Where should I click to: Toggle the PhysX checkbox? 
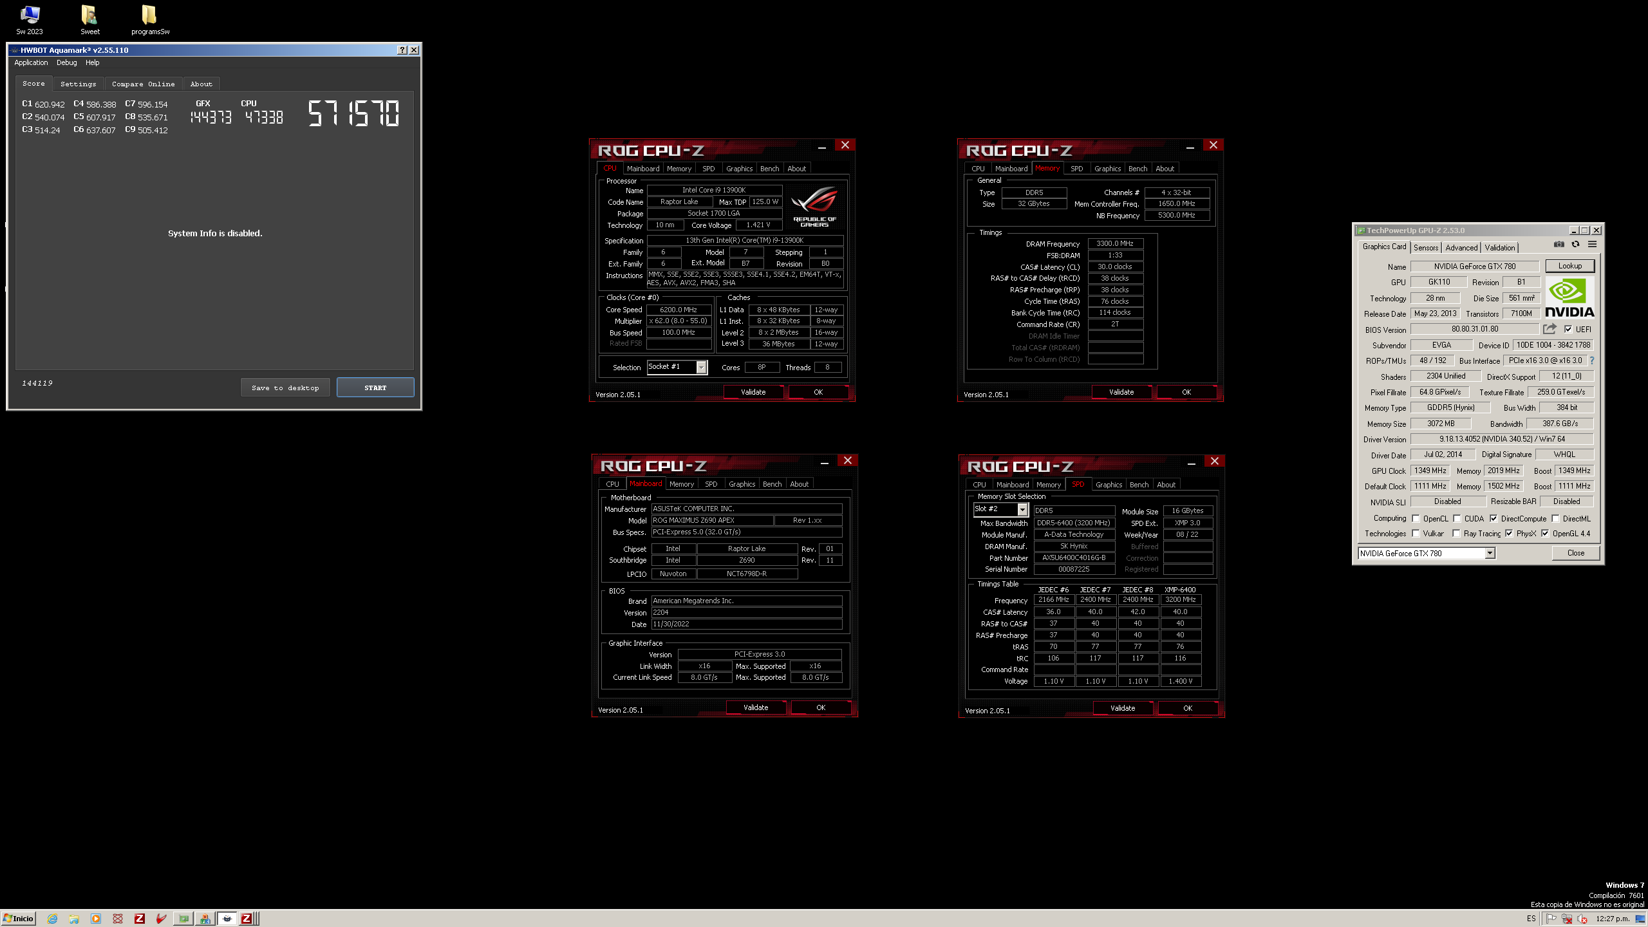coord(1509,533)
